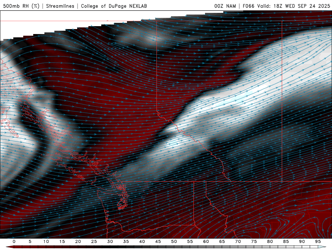Click the 'F066' forecast hour text
The image size is (332, 249).
[248, 6]
